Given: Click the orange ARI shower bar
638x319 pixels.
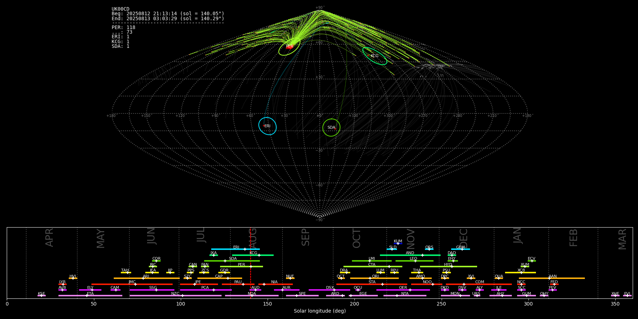Looking at the screenshot, I should [146, 278].
